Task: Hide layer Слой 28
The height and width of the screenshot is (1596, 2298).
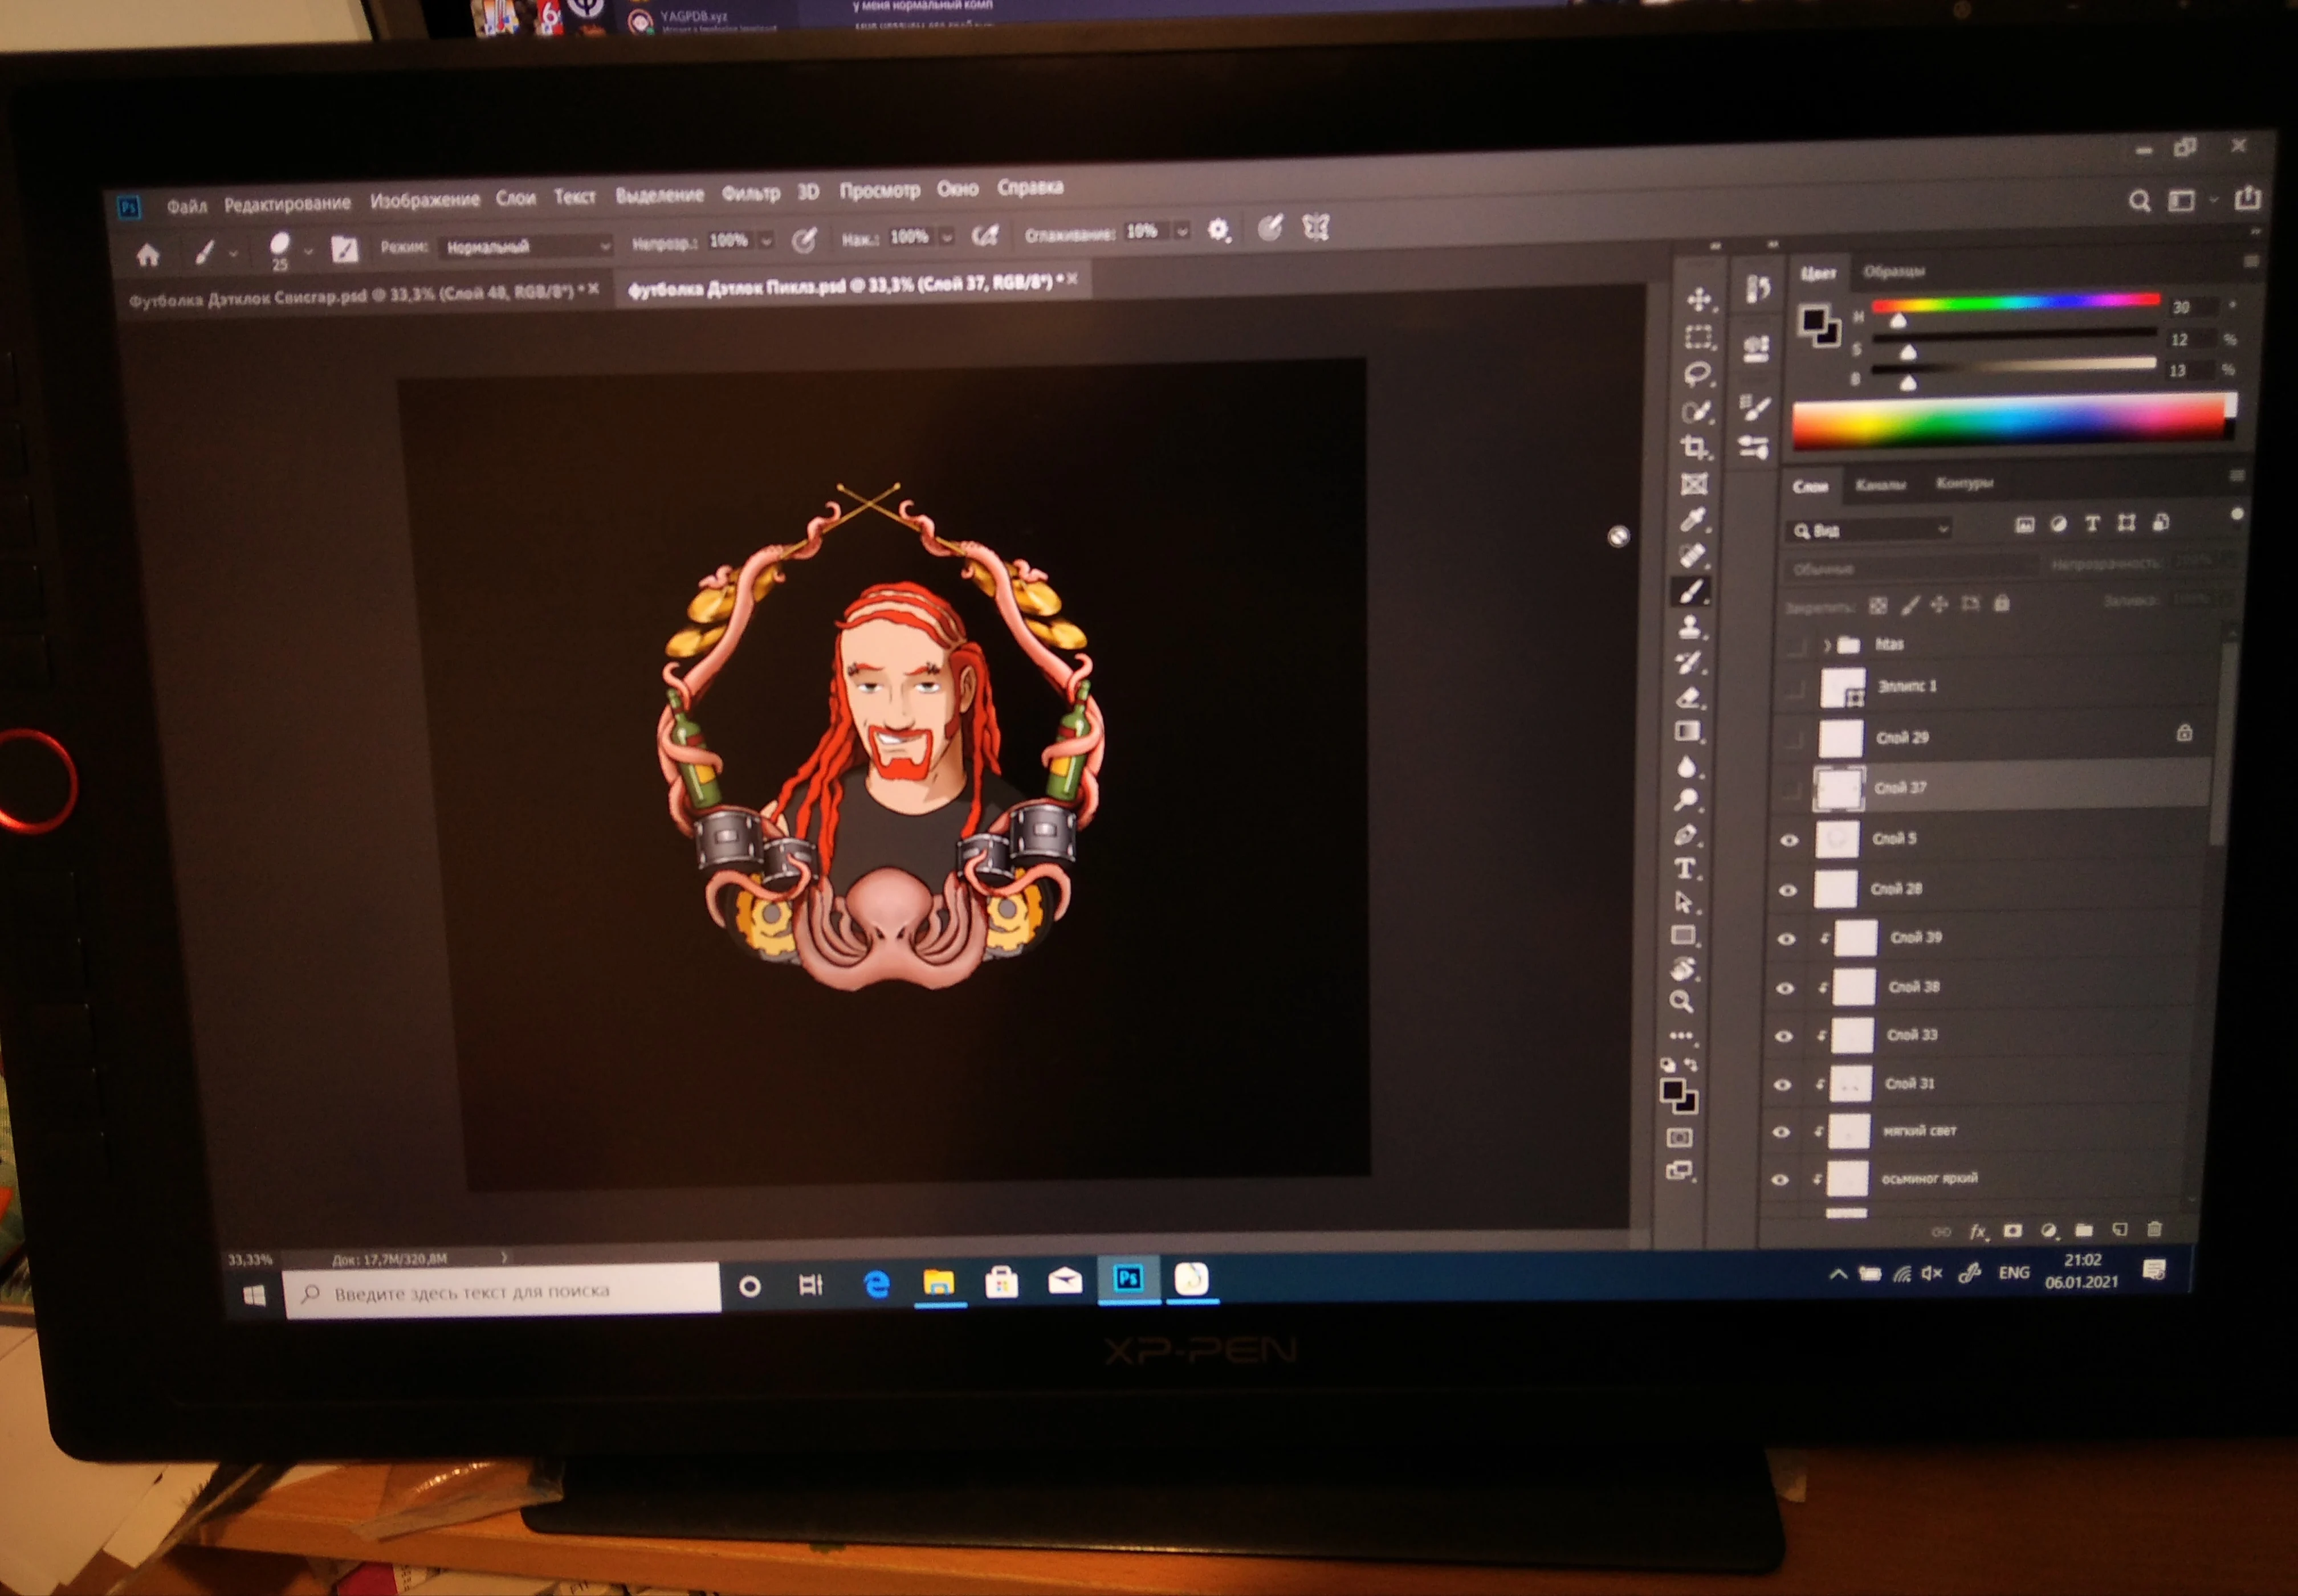Action: tap(1787, 890)
